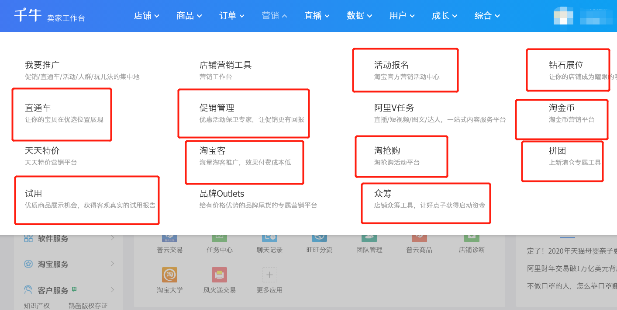617x310 pixels.
Task: Open 知识产权 sidebar link
Action: tap(37, 306)
